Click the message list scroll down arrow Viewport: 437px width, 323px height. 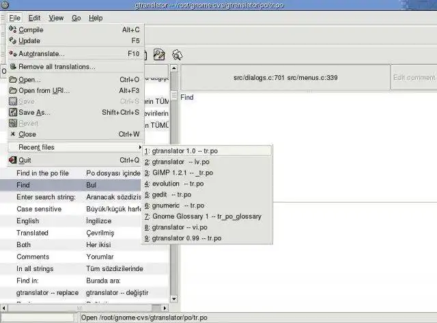(x=173, y=299)
